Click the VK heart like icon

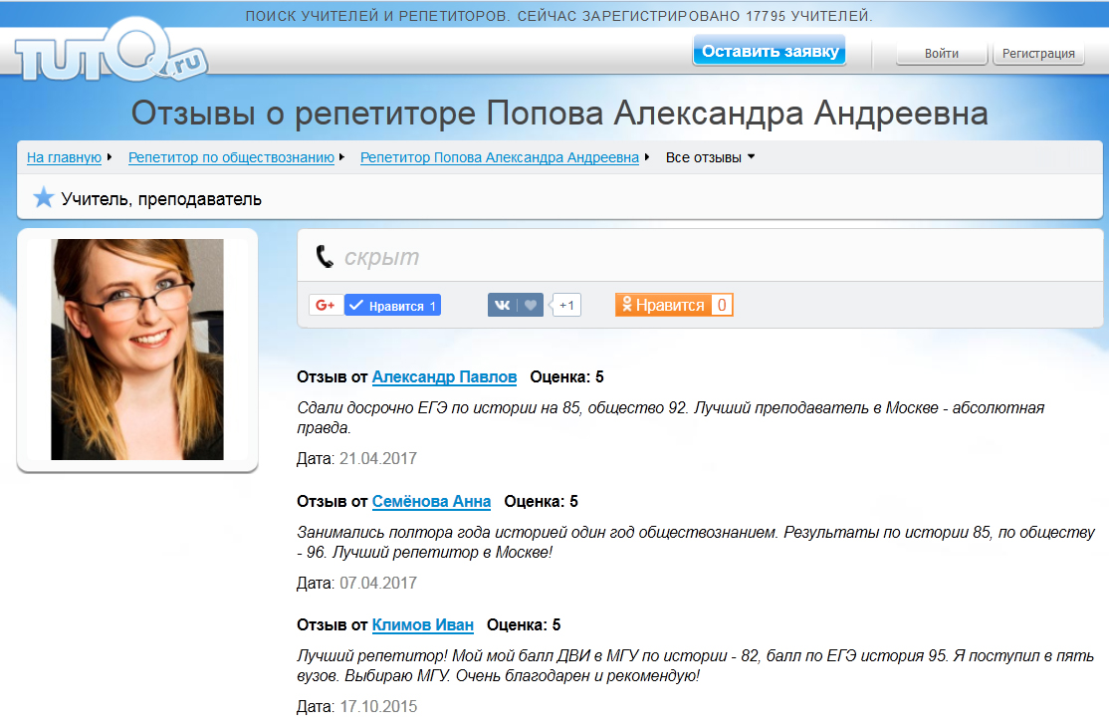(x=531, y=305)
